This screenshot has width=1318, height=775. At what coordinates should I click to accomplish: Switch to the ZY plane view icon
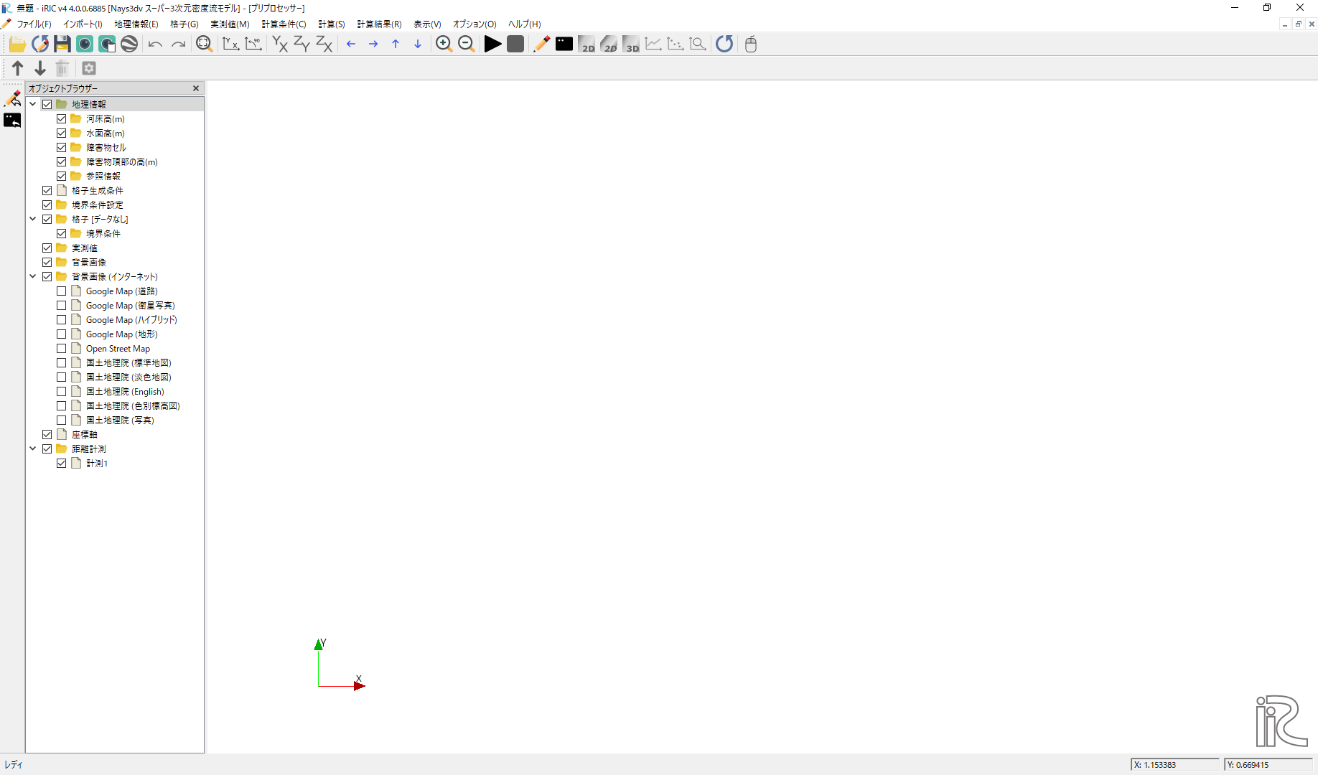click(x=302, y=44)
